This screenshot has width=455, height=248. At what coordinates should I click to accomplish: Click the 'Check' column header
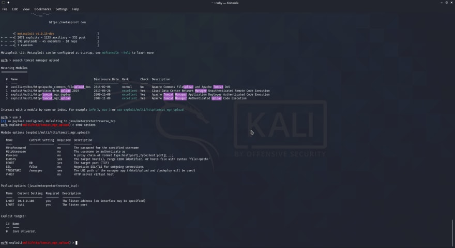coord(144,79)
